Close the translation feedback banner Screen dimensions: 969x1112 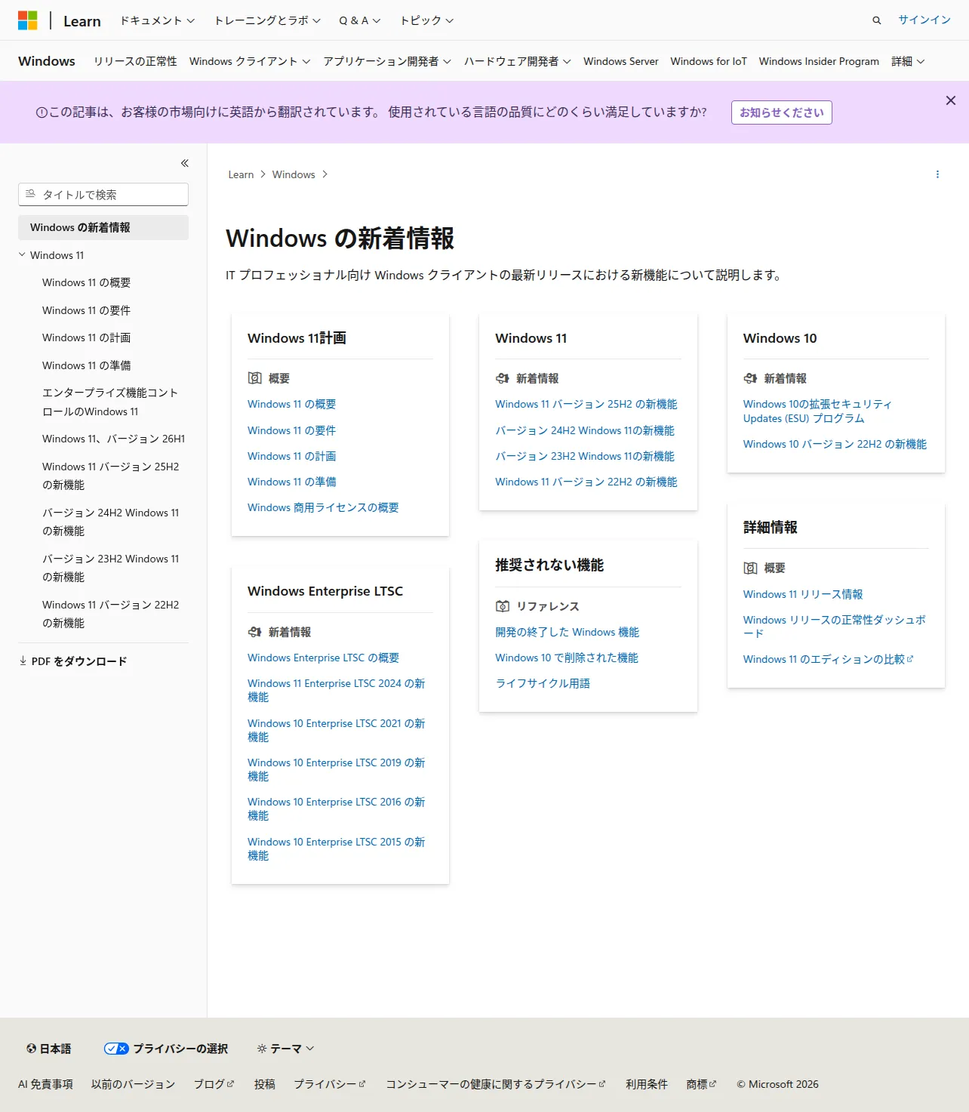[951, 100]
